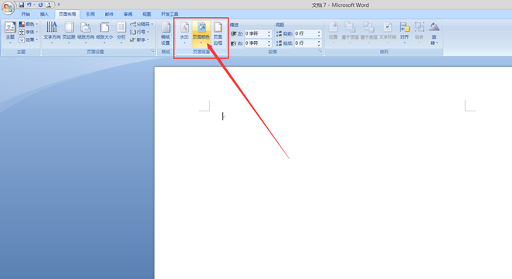
Task: Open the 分隔符 (Breaks) dropdown
Action: click(x=141, y=24)
